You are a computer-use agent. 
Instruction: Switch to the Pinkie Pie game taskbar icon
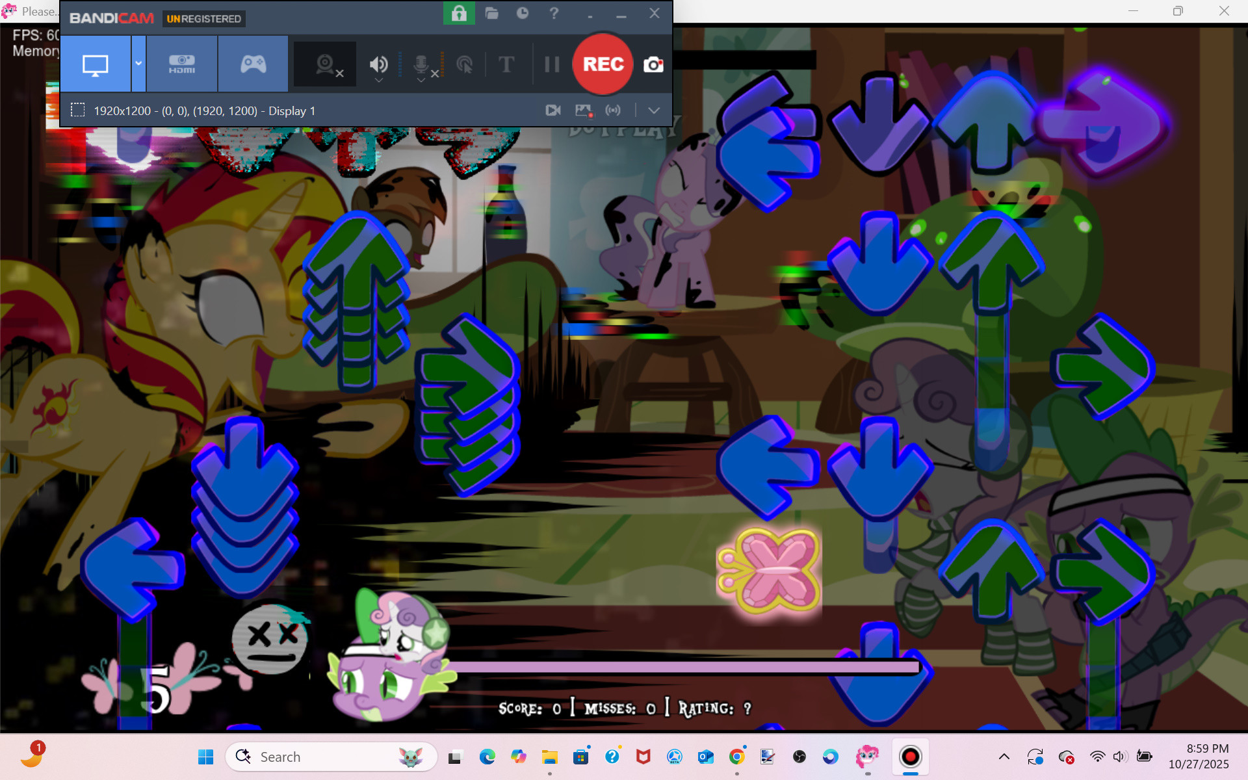coord(867,757)
